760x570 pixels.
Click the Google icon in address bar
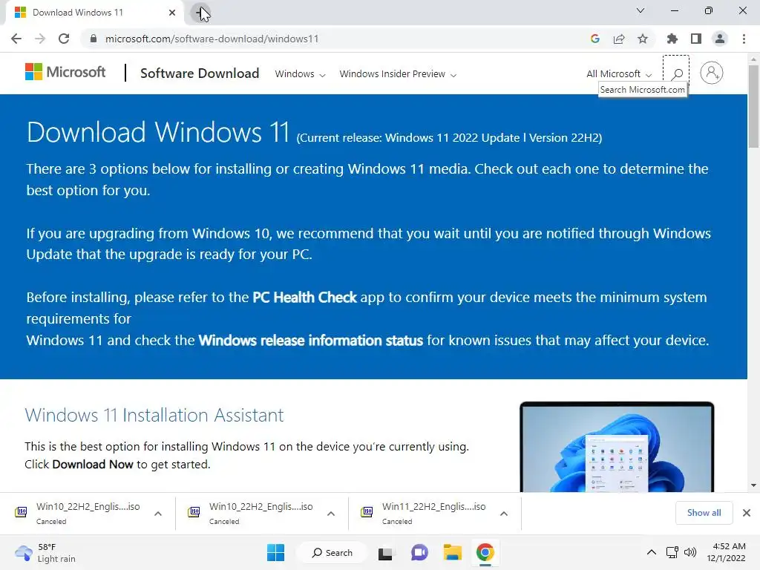click(x=595, y=39)
